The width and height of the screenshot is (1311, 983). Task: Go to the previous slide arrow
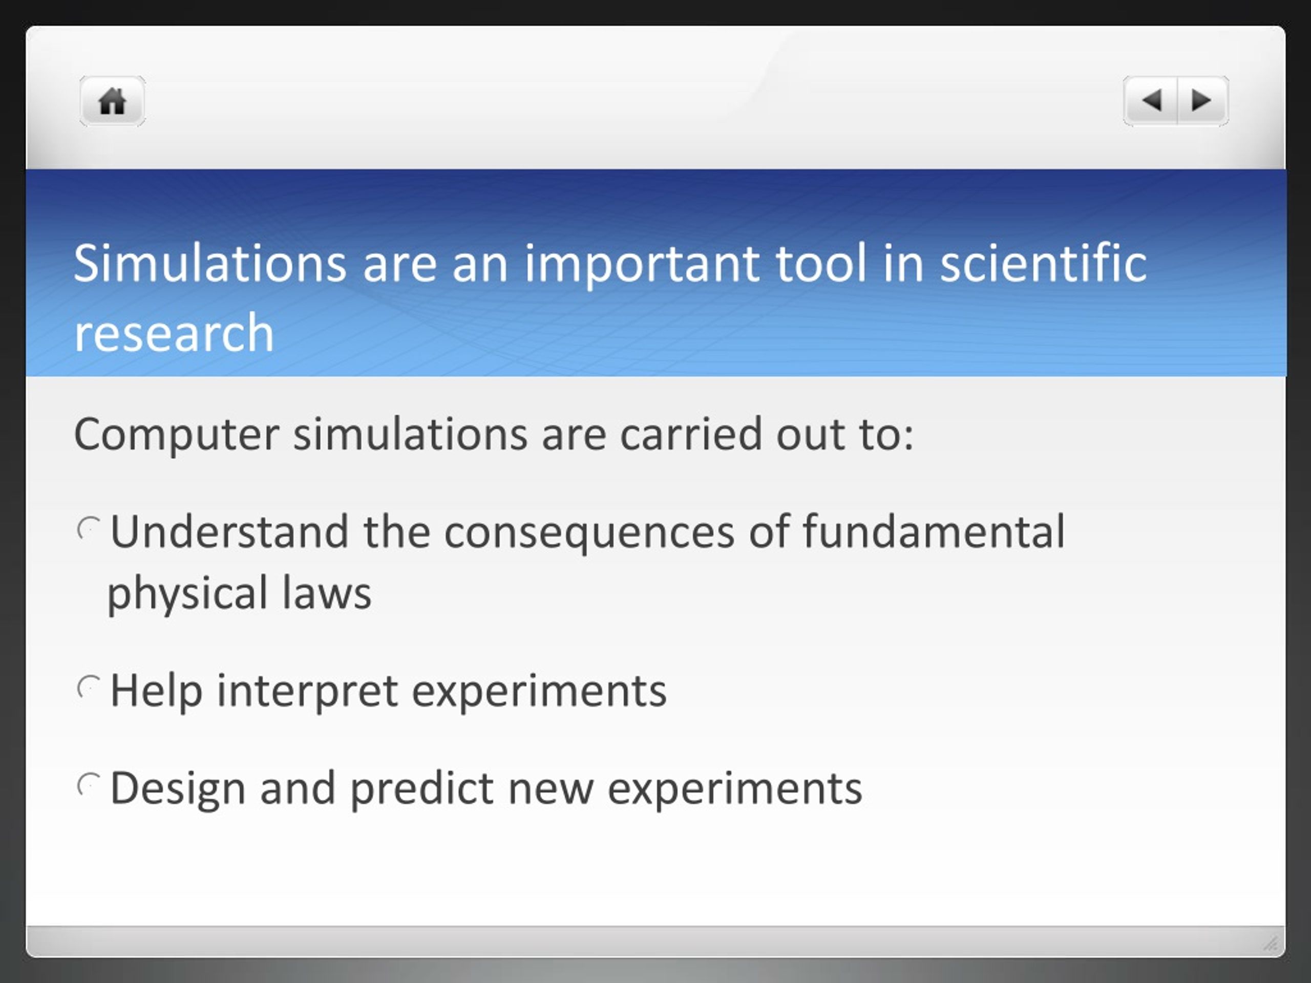(x=1150, y=101)
